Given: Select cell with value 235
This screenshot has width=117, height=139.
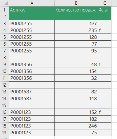Looking at the screenshot, I should pos(76,30).
